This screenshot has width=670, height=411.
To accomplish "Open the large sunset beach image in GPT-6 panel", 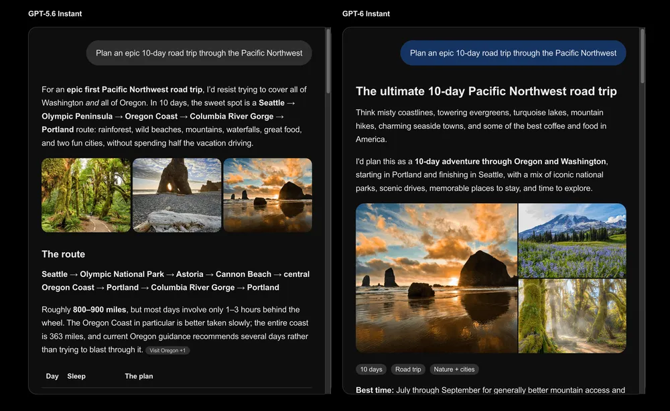I will pos(436,278).
